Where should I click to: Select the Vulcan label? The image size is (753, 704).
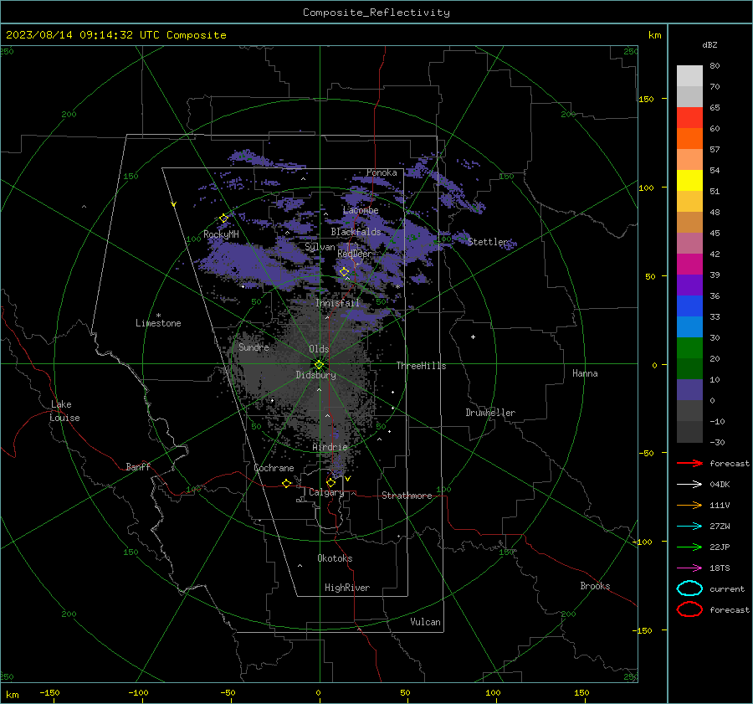coord(425,622)
